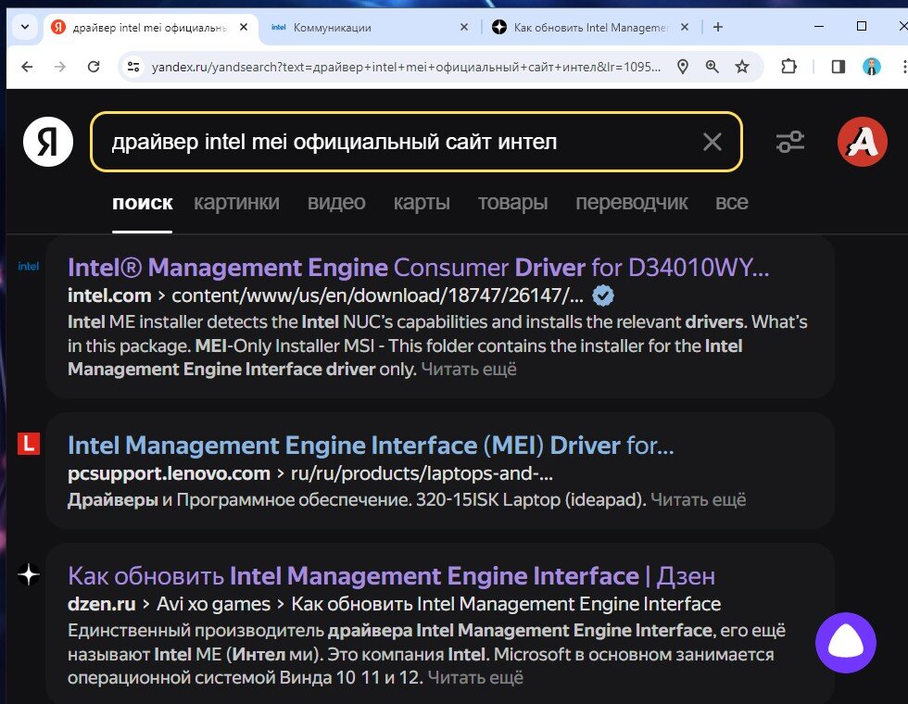Switch to the товары tab

coord(513,203)
